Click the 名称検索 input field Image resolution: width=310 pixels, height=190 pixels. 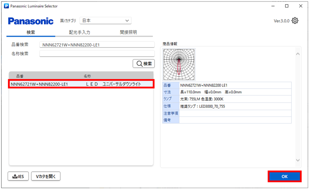pos(97,54)
